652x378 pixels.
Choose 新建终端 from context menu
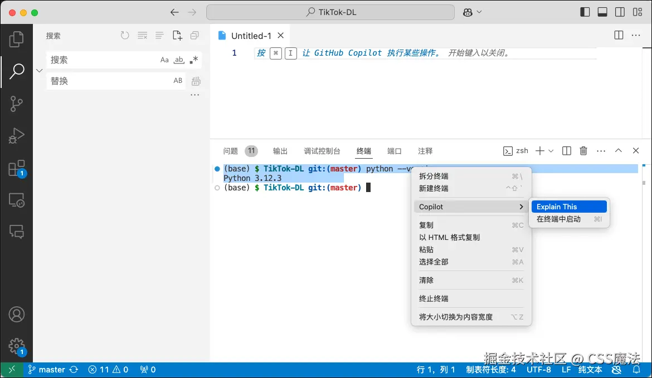click(x=471, y=189)
